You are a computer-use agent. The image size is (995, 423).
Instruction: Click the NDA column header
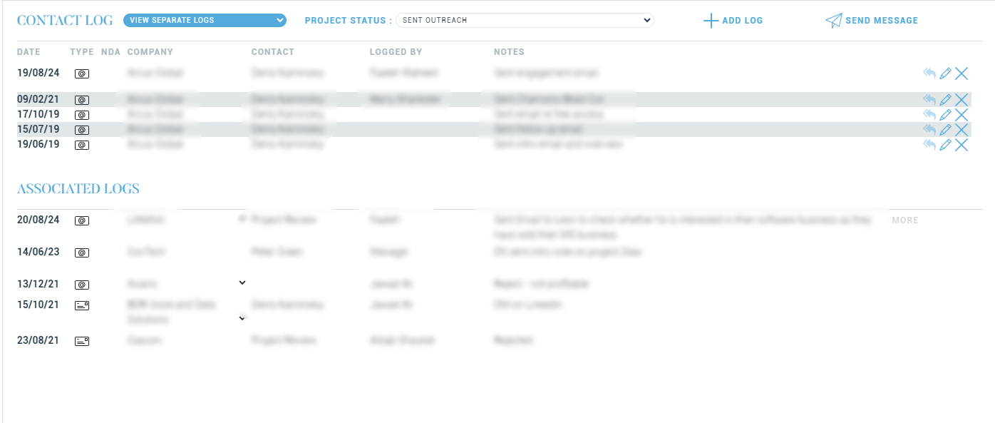click(x=110, y=52)
